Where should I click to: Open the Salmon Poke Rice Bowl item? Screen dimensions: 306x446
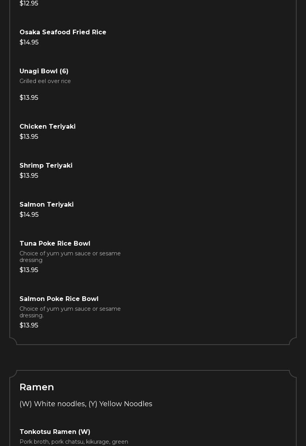tap(59, 299)
